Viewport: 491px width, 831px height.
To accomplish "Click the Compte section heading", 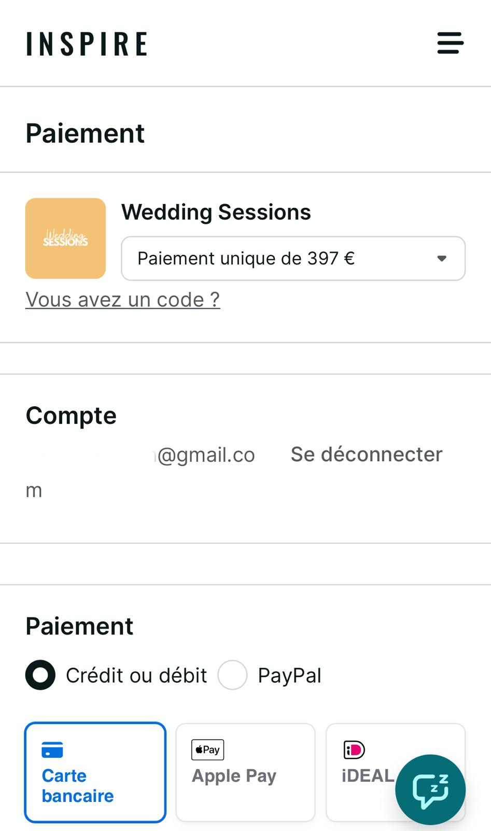I will click(71, 415).
